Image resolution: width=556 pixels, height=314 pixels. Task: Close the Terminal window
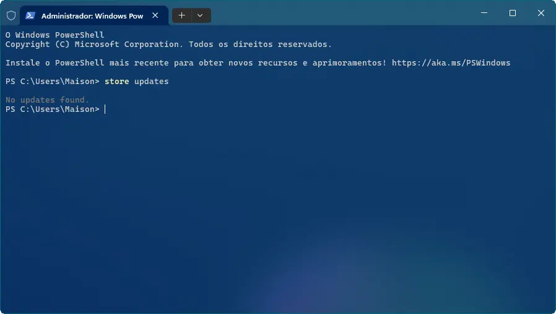[541, 13]
